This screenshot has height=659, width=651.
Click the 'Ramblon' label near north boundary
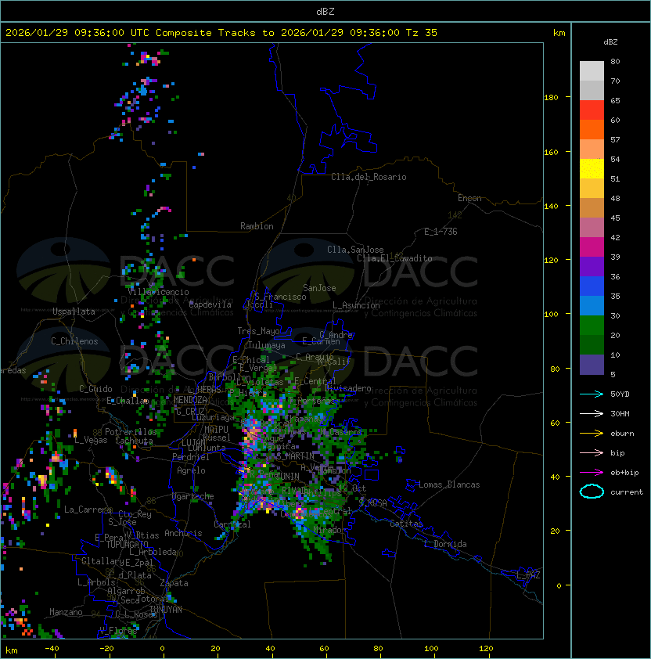pos(257,226)
